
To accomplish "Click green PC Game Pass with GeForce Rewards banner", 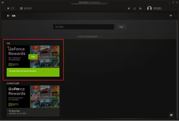I will click(x=33, y=72).
